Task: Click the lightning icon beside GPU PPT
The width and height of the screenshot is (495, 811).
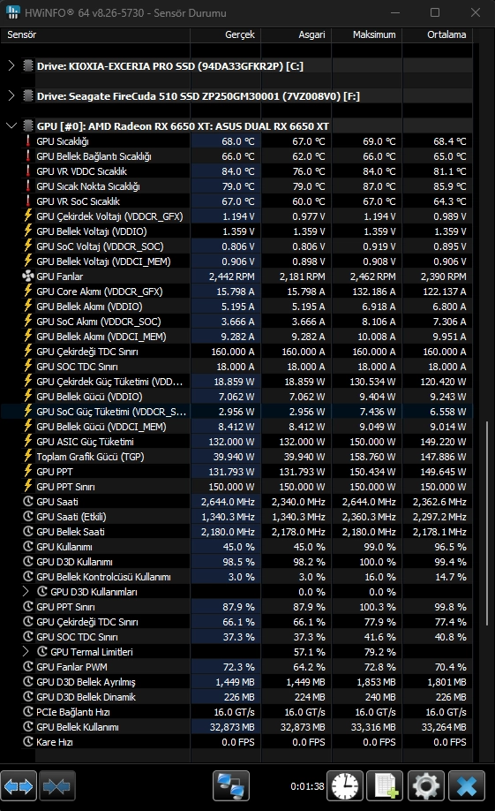Action: (28, 471)
